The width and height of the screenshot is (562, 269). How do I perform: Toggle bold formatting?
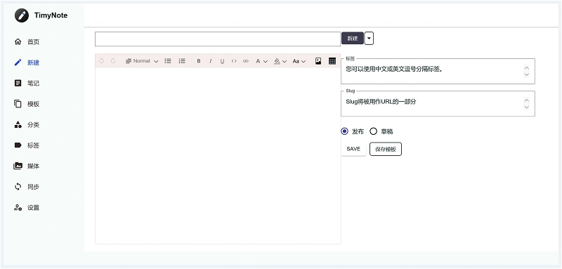(x=199, y=61)
